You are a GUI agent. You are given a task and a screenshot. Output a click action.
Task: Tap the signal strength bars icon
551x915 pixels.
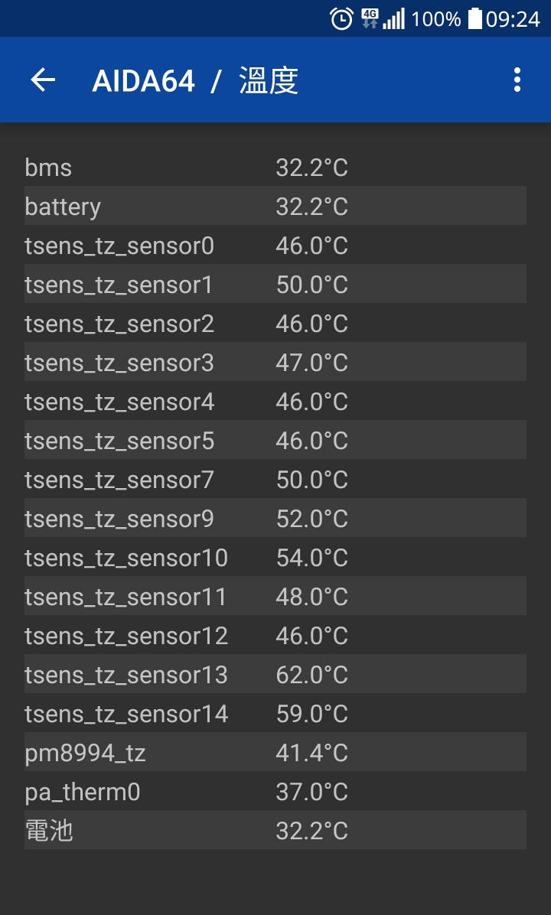click(394, 18)
